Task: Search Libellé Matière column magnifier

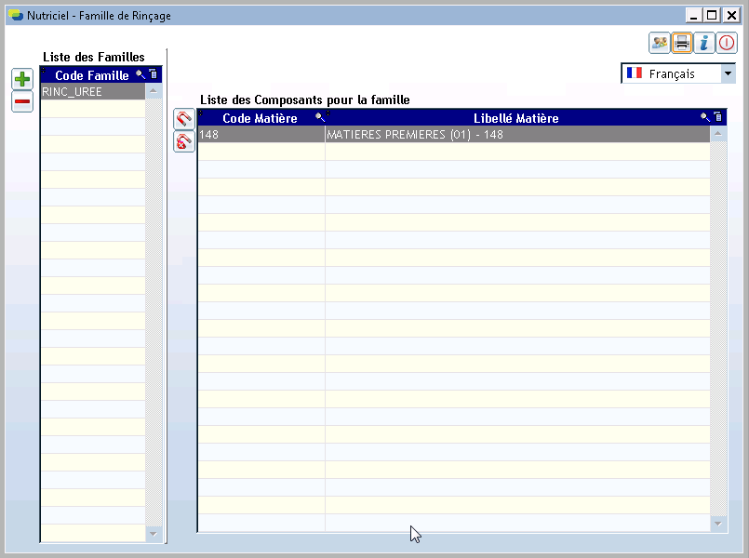Action: [705, 117]
